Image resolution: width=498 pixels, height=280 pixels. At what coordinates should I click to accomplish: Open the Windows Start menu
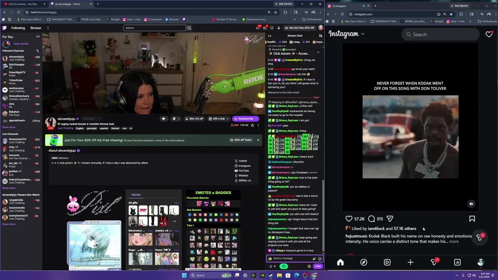[184, 275]
